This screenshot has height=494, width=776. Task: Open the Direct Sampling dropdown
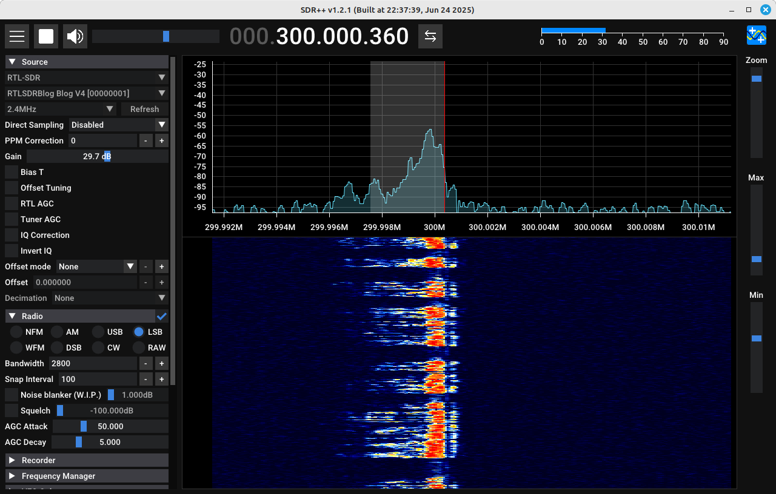point(119,125)
